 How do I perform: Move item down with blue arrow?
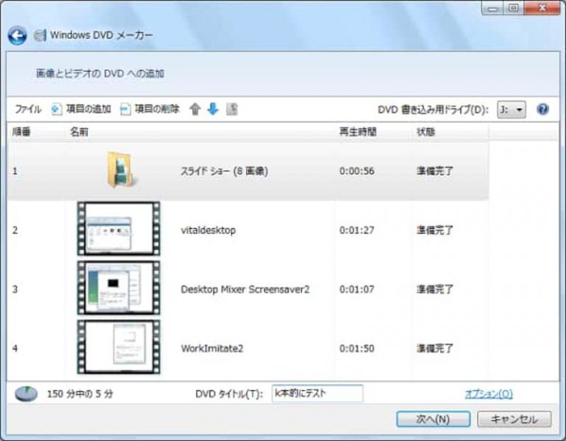click(x=213, y=109)
